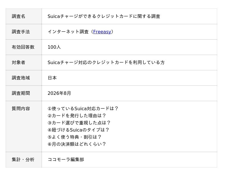
Task: Select the 有効回答数 label cell
Action: click(x=24, y=47)
